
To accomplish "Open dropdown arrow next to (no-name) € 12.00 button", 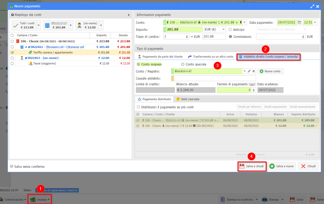I will [x=101, y=25].
